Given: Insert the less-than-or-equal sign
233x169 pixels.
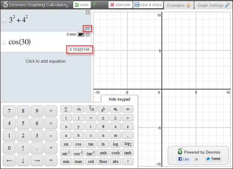Looking at the screenshot, I should [103, 118].
